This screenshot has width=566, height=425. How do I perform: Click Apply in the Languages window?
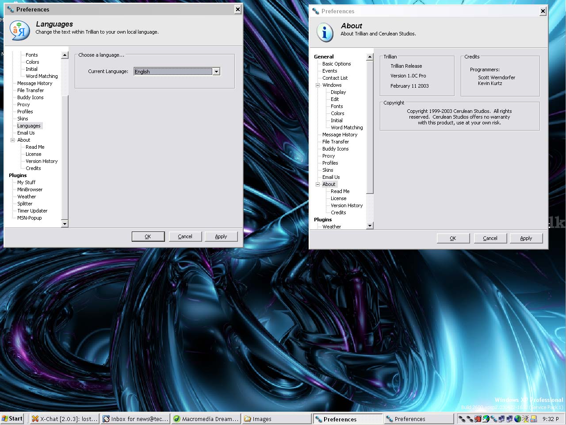(221, 236)
